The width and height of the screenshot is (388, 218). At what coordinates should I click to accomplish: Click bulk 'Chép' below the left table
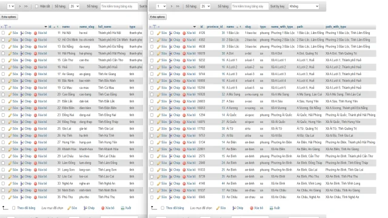[89, 208]
